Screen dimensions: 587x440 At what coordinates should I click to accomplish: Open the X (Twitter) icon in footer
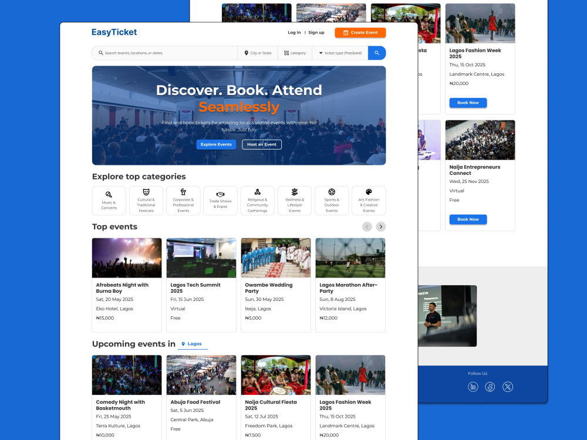508,387
